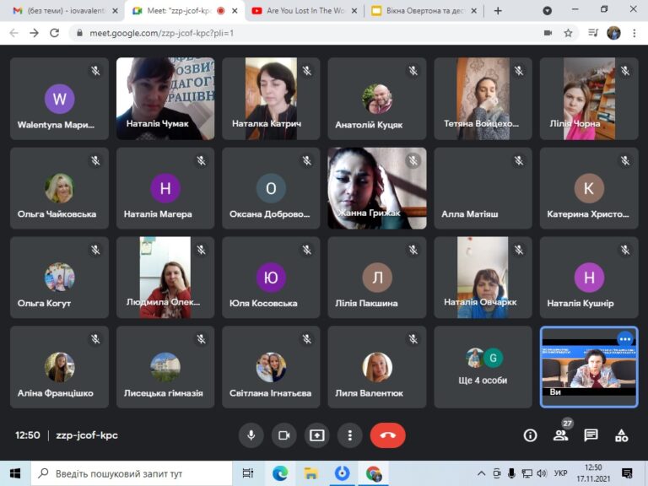Open "Ще 4 особи" additional participants tile
Viewport: 648px width, 486px height.
pos(483,367)
